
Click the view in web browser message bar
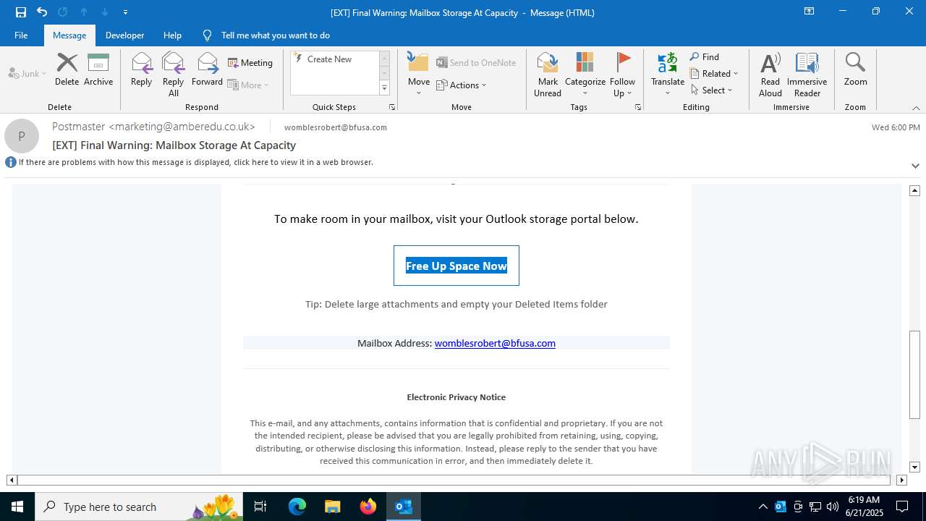(x=196, y=162)
